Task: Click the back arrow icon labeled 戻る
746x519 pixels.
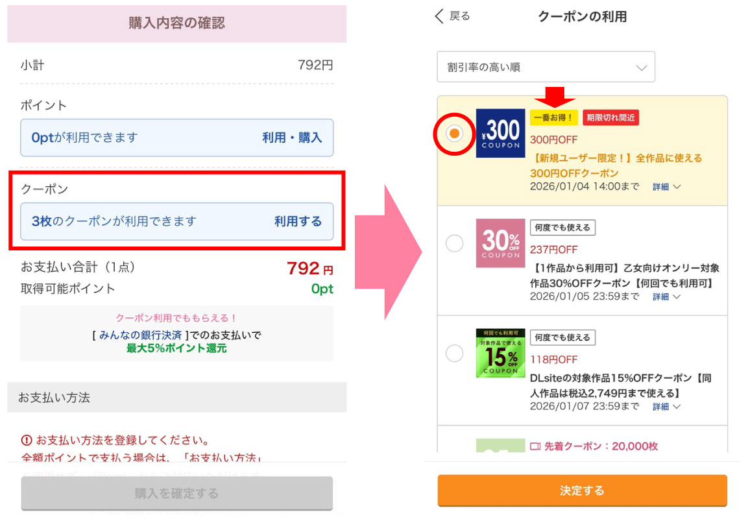Action: [x=440, y=16]
